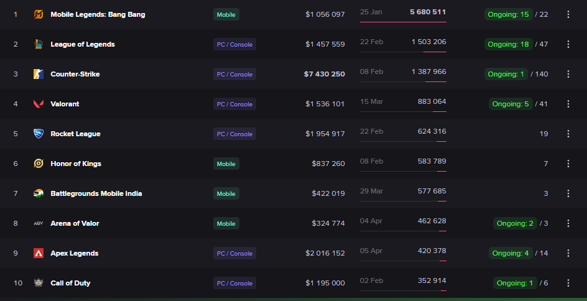Click the Mobile Legends: Bang Bang game icon
This screenshot has width=587, height=301.
[x=38, y=14]
